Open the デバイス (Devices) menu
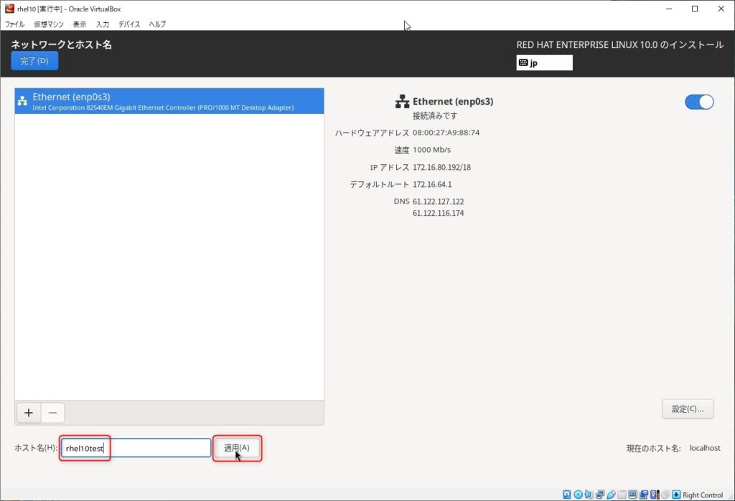Image resolution: width=735 pixels, height=501 pixels. click(x=129, y=24)
